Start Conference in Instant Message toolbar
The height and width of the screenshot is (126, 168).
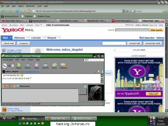[x=63, y=66]
